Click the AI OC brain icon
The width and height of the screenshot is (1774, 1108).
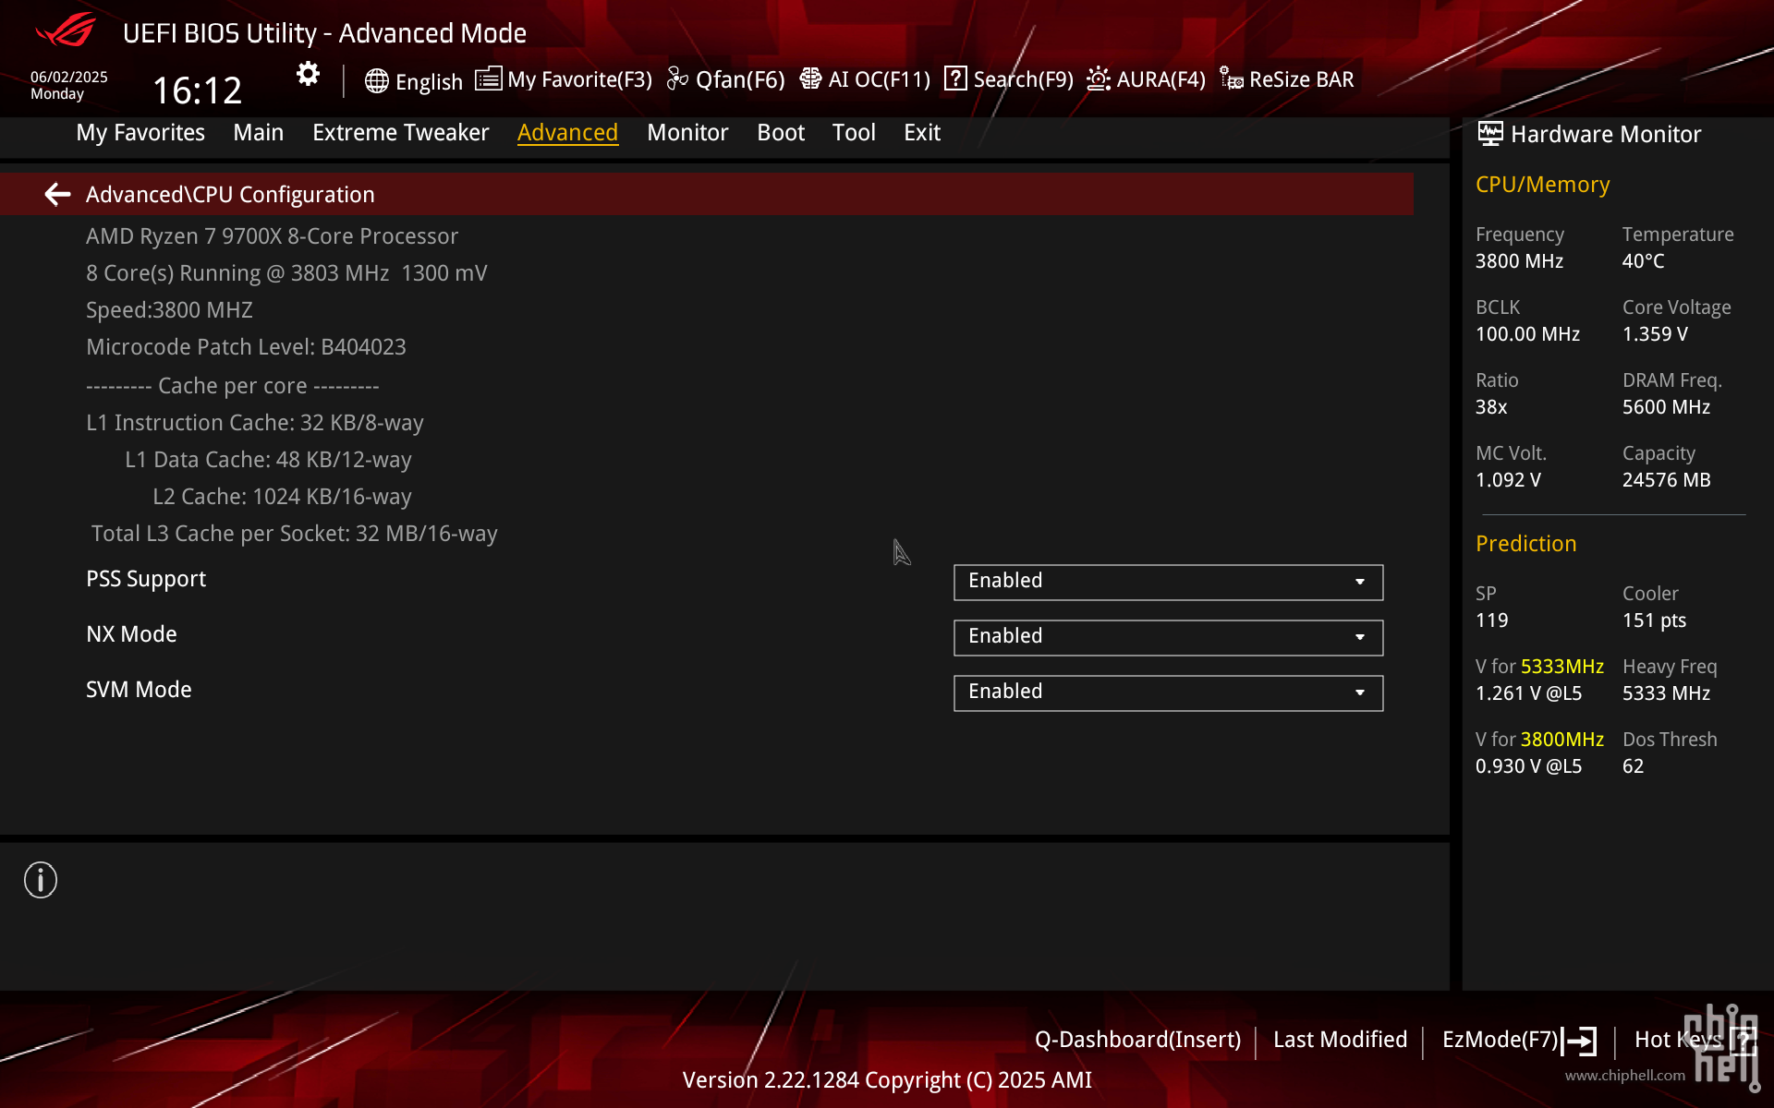pyautogui.click(x=810, y=78)
